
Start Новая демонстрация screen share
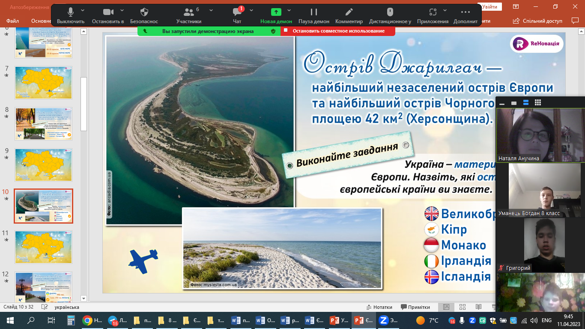tap(276, 15)
